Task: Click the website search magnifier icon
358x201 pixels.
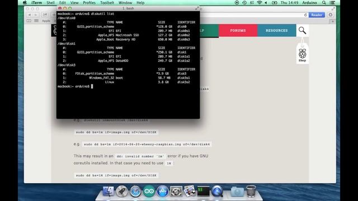Action: 302,30
